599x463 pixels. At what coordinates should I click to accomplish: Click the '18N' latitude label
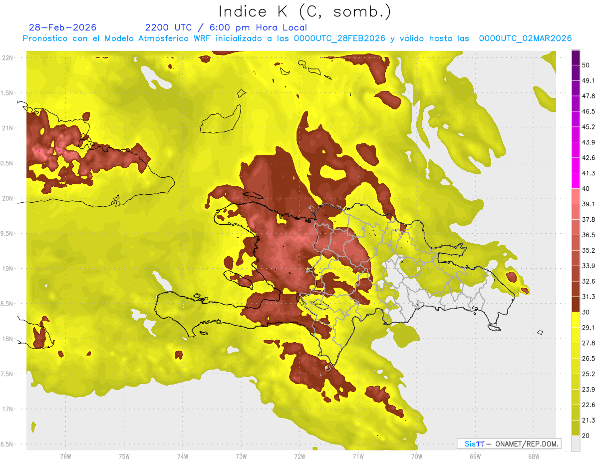pyautogui.click(x=7, y=339)
